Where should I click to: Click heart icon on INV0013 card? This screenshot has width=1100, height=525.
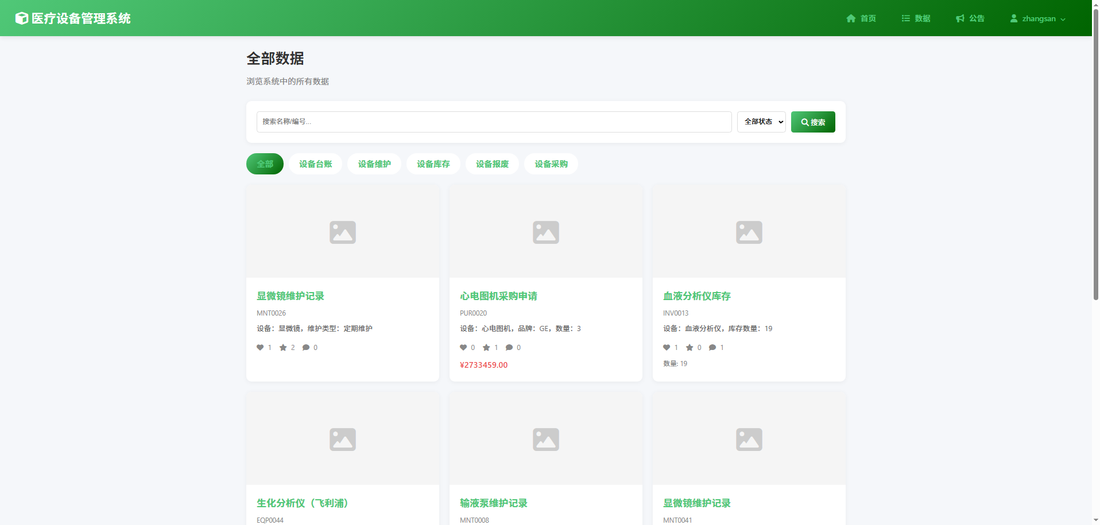pos(667,348)
